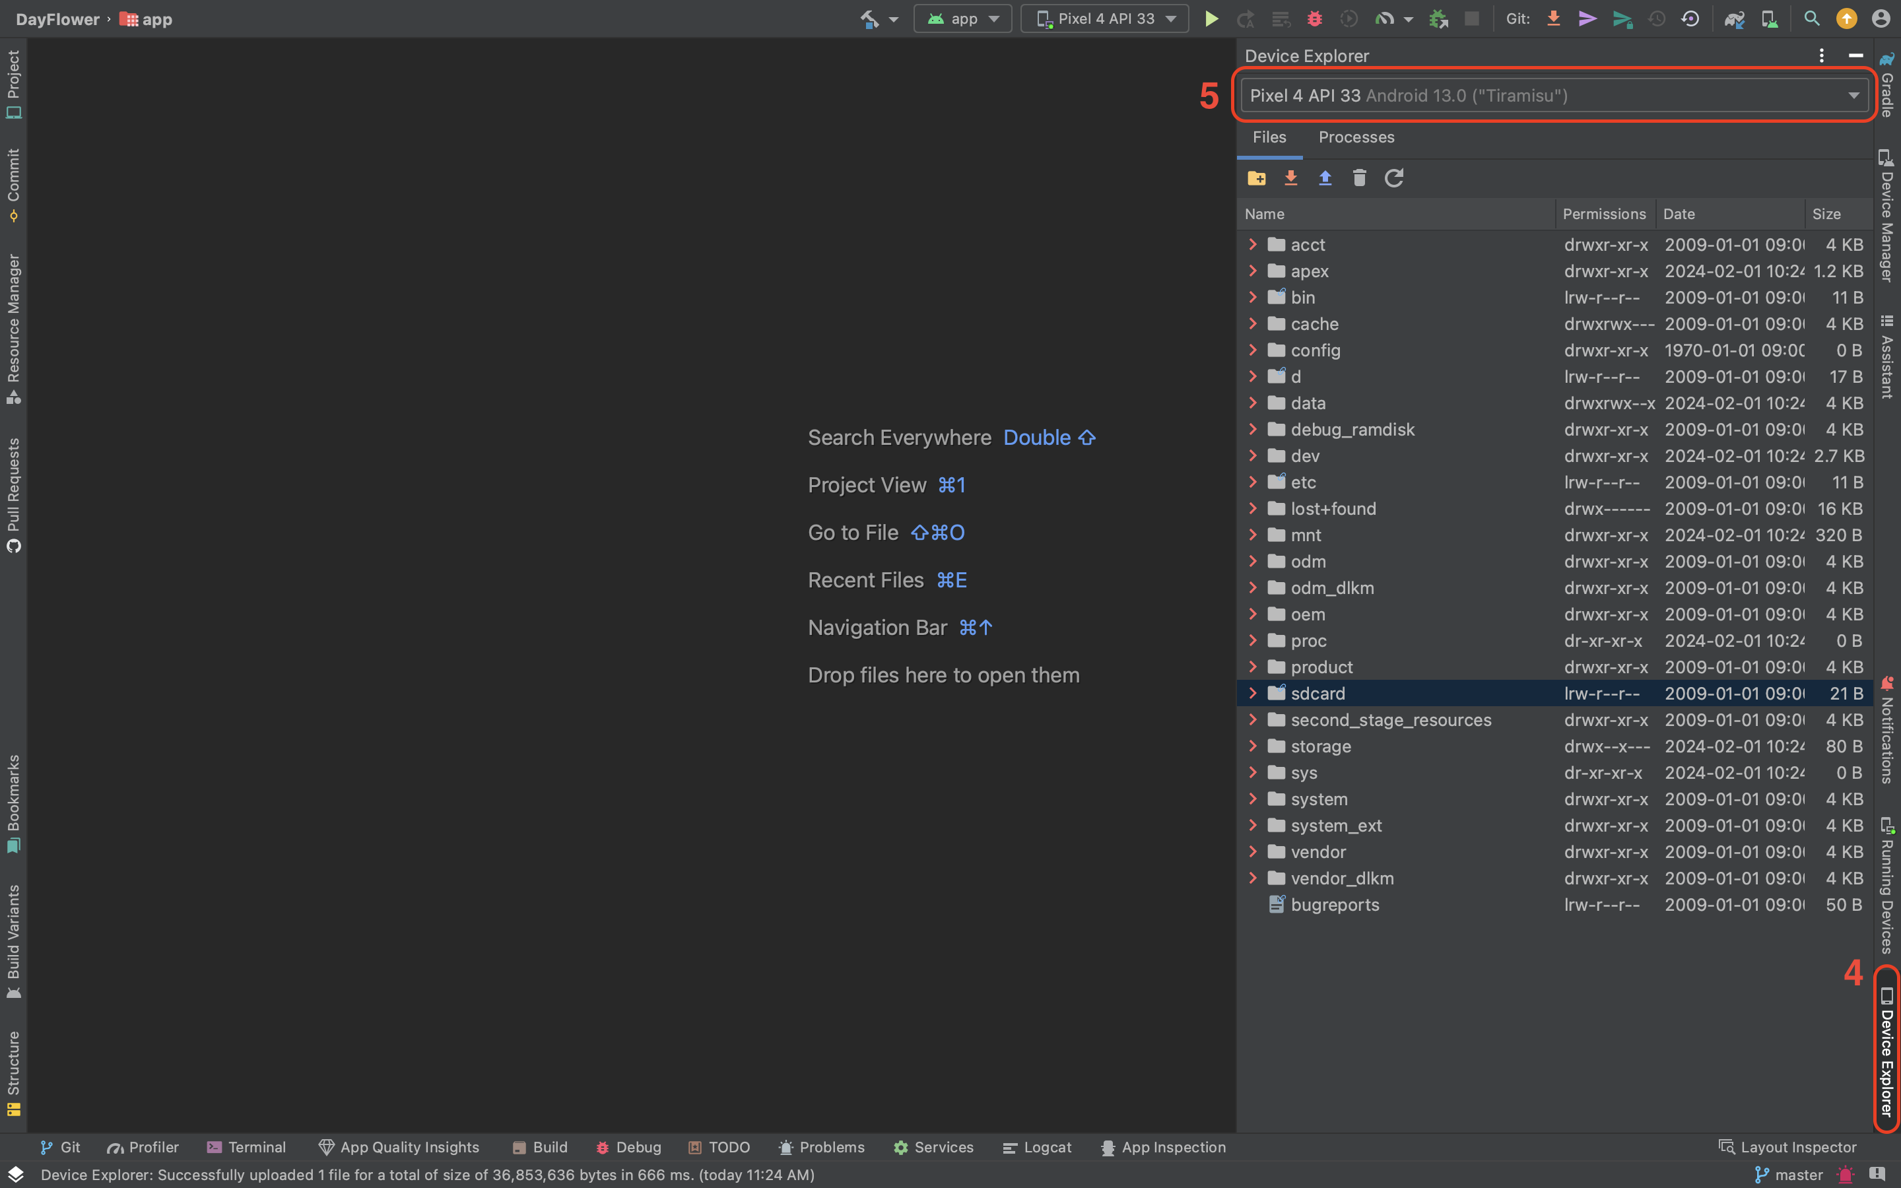This screenshot has height=1188, width=1901.
Task: Select the bugreports file row
Action: point(1335,904)
